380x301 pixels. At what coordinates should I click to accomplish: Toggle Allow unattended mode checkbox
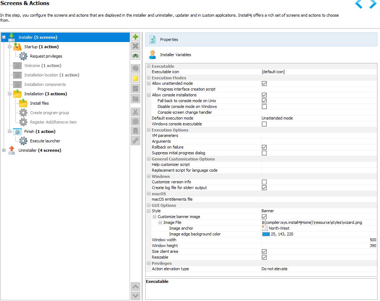point(264,83)
